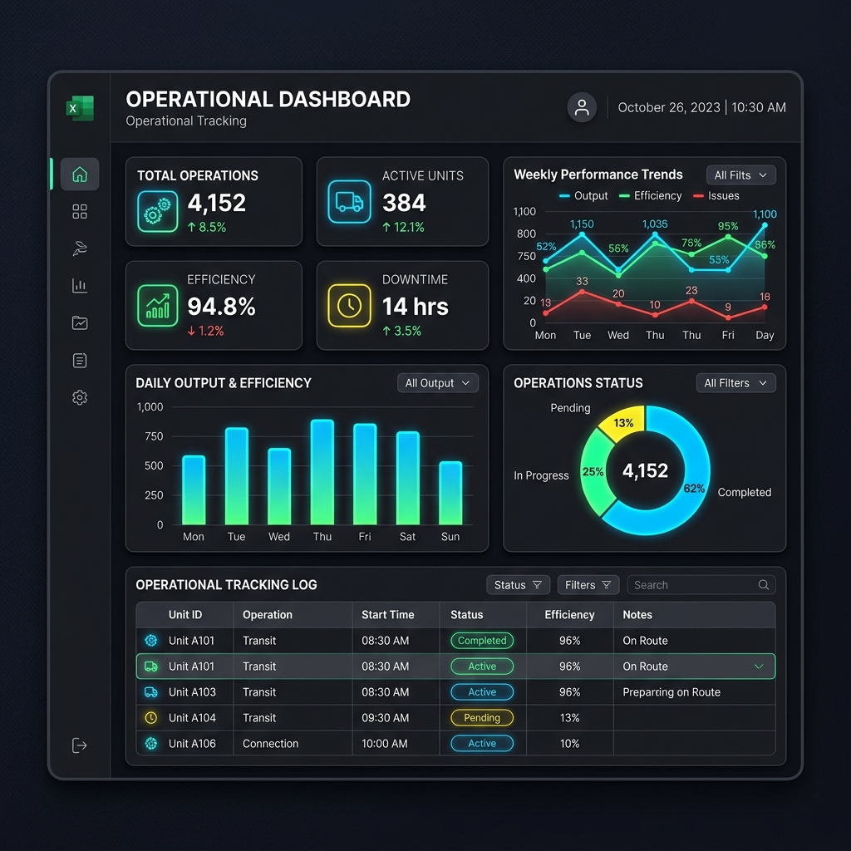
Task: Click the 4,152 Total Operations value
Action: click(x=217, y=203)
